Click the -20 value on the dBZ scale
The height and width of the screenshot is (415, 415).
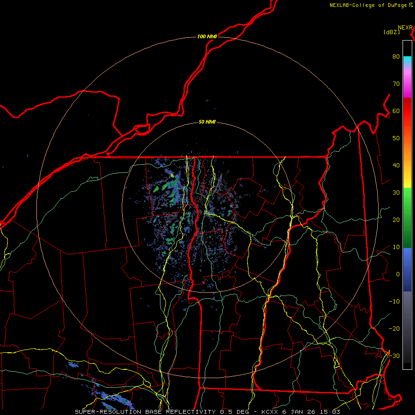(394, 328)
